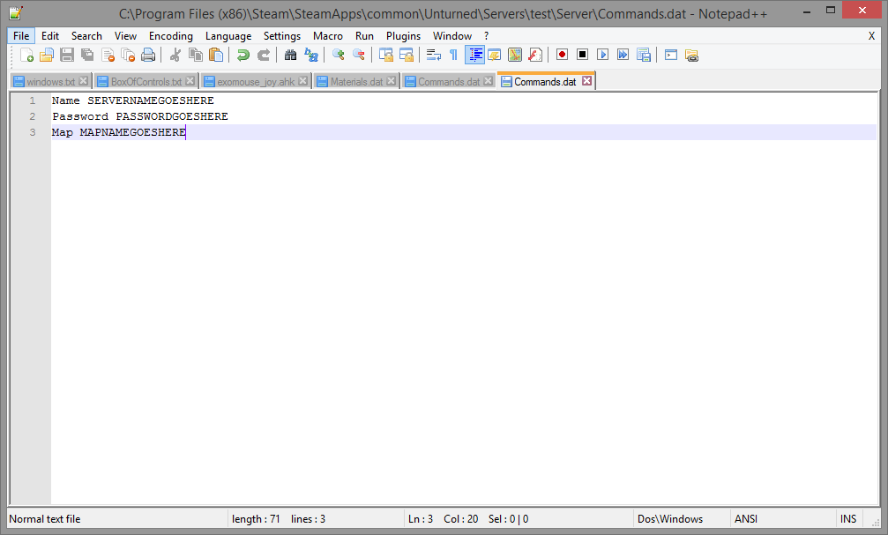This screenshot has height=535, width=888.
Task: Close the Materials.dat tab
Action: coord(391,81)
